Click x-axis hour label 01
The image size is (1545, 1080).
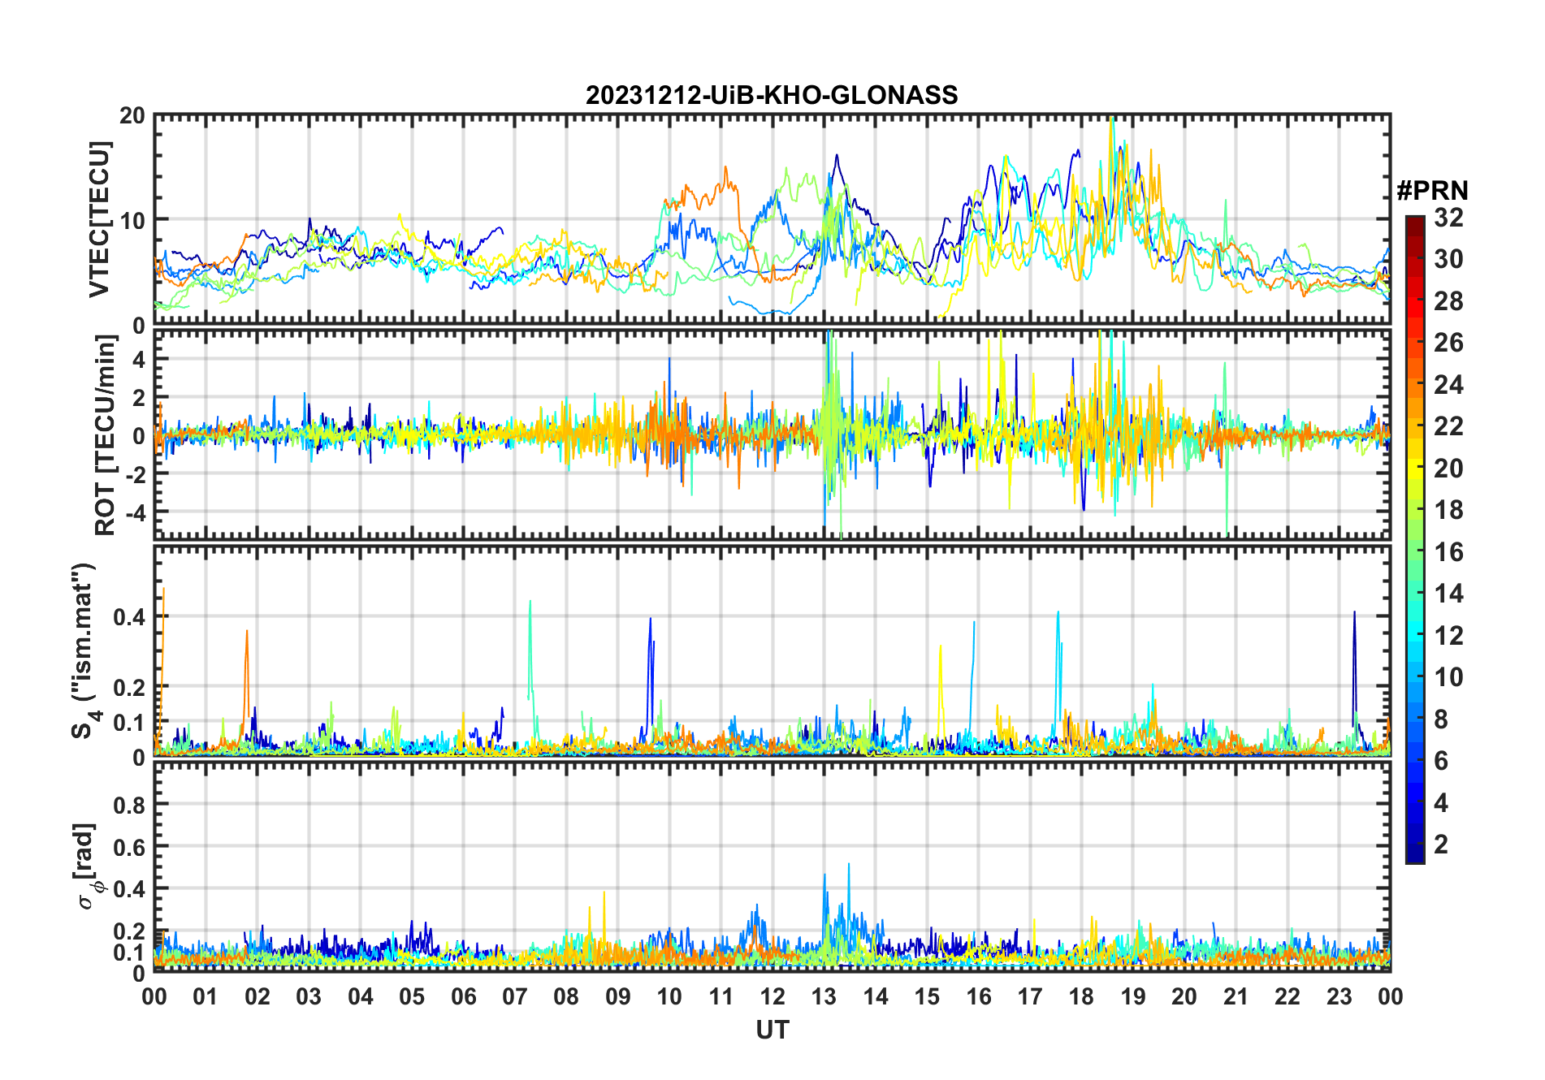point(206,996)
